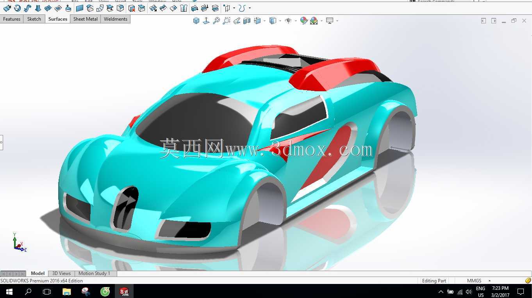532x298 pixels.
Task: Switch to the Features tab
Action: [x=12, y=19]
